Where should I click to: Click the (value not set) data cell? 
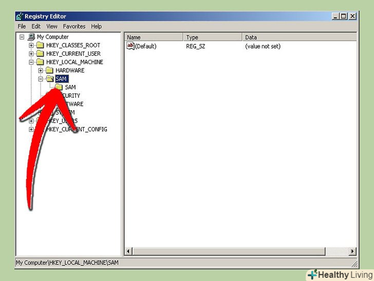(x=263, y=46)
